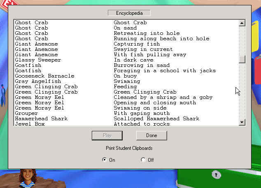This screenshot has height=188, width=261.
Task: Select Ghost Crab 'On sand' entry
Action: pos(126,28)
